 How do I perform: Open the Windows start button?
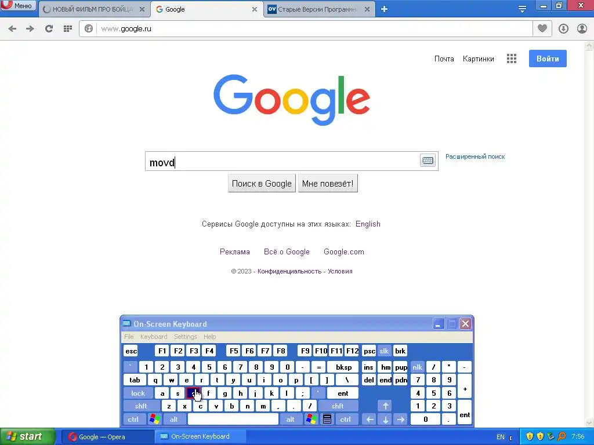click(x=27, y=437)
